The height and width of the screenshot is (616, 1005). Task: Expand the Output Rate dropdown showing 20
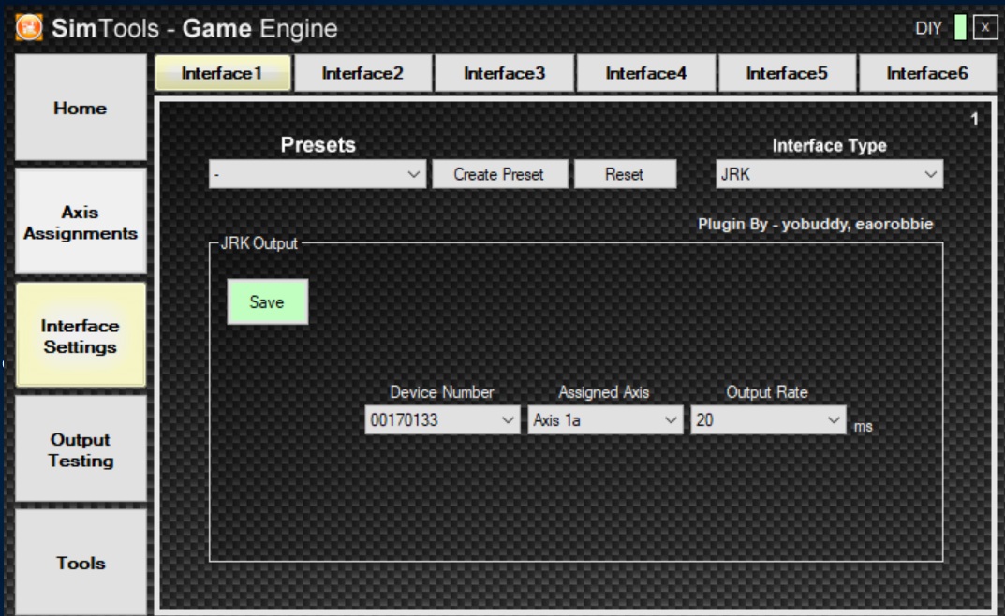tap(768, 420)
